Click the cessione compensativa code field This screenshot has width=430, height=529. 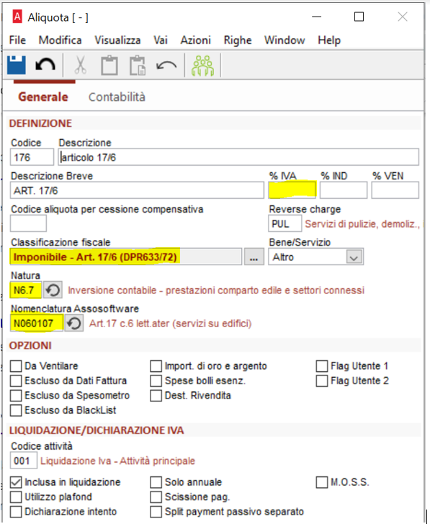click(x=28, y=223)
